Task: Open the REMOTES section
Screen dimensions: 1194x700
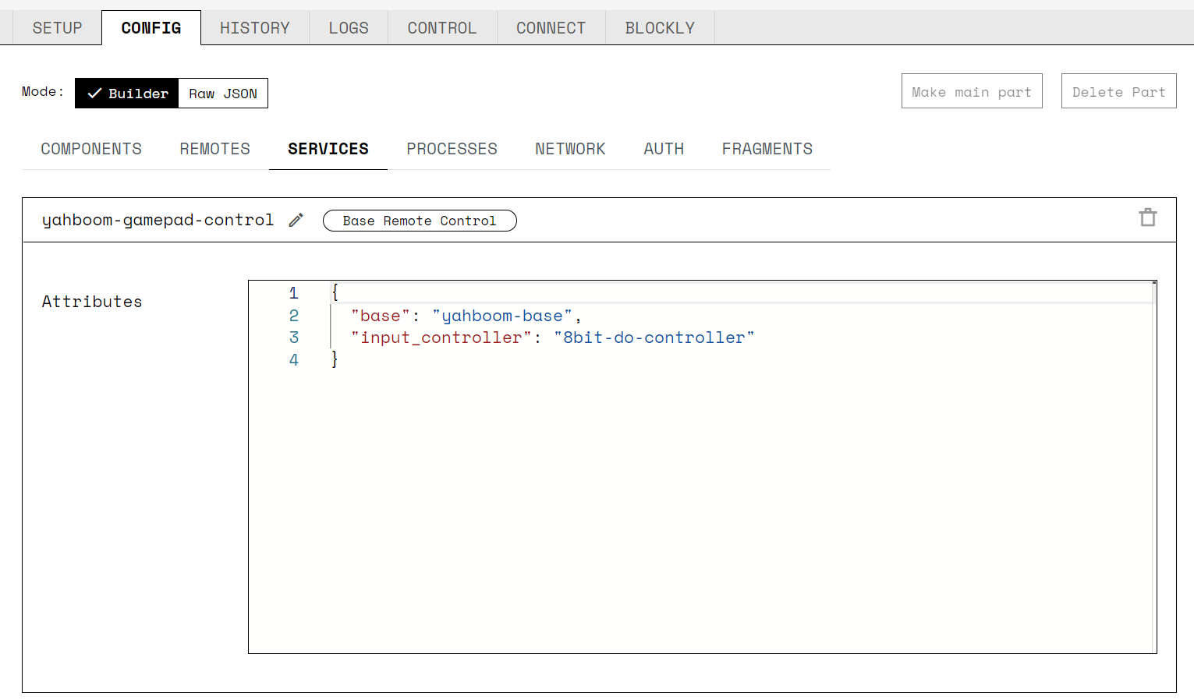Action: (x=214, y=148)
